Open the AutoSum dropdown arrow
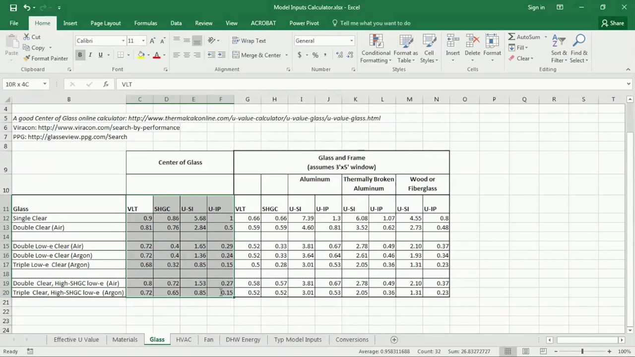The image size is (635, 357). point(546,37)
